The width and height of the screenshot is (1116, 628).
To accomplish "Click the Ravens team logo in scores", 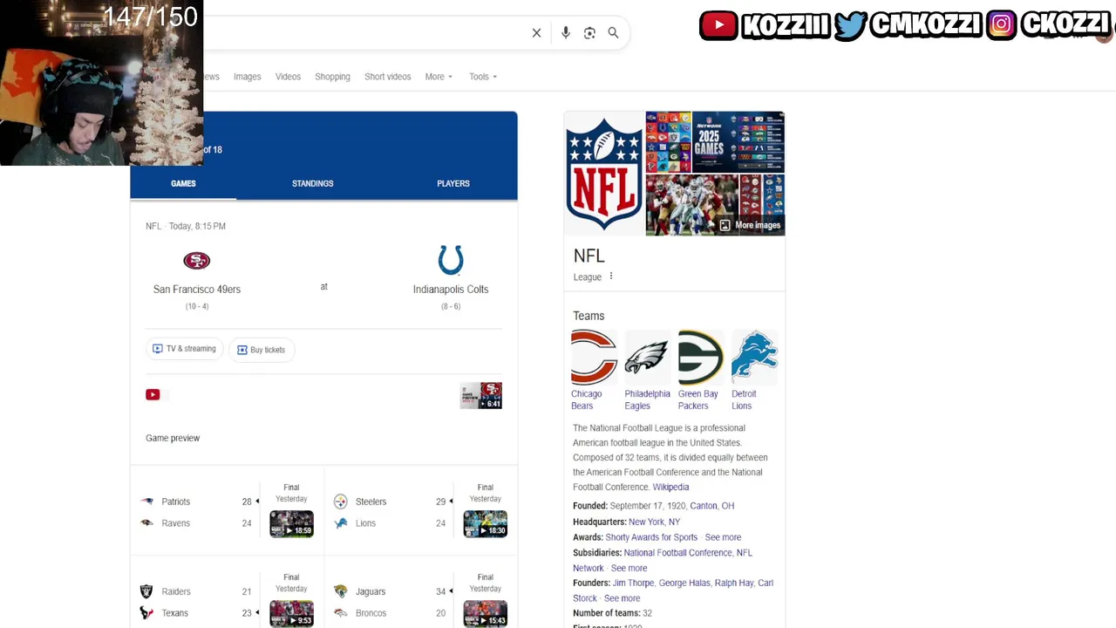I will (x=147, y=523).
